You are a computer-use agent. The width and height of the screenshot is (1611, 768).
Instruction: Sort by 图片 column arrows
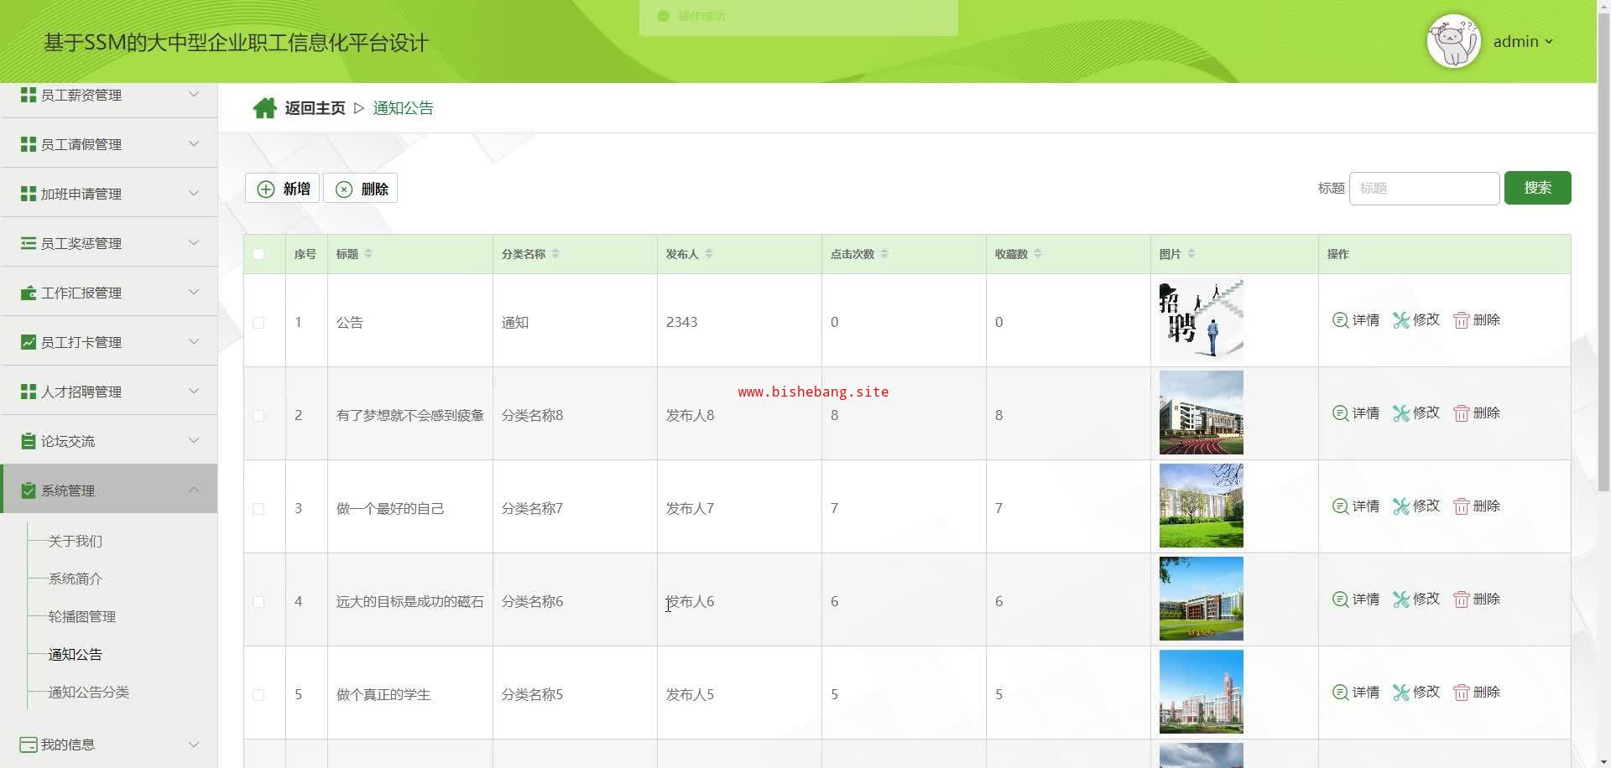coord(1191,254)
